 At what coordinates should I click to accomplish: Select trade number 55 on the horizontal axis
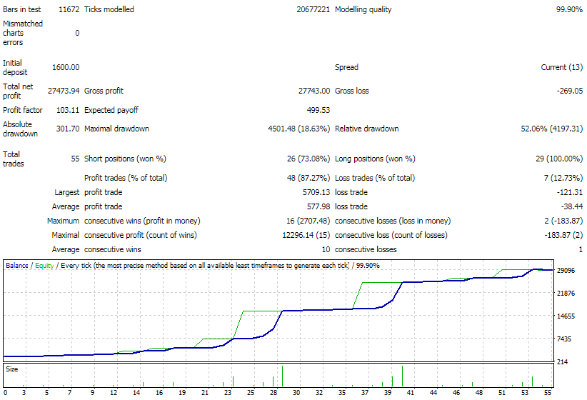pos(548,393)
